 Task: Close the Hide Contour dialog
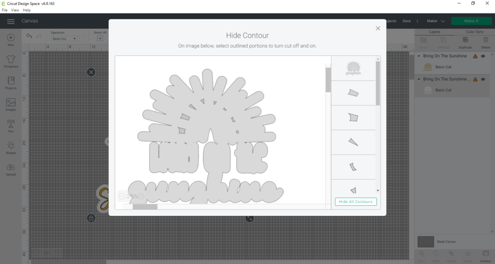point(378,28)
